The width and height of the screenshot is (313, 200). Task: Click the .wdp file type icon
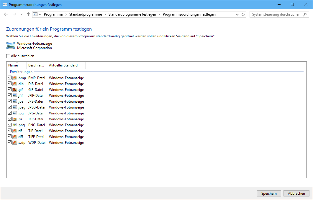pyautogui.click(x=14, y=142)
